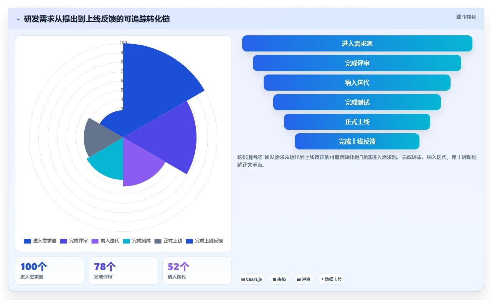Click the cyan 完成测试 chart sector
Image resolution: width=492 pixels, height=300 pixels.
point(109,161)
